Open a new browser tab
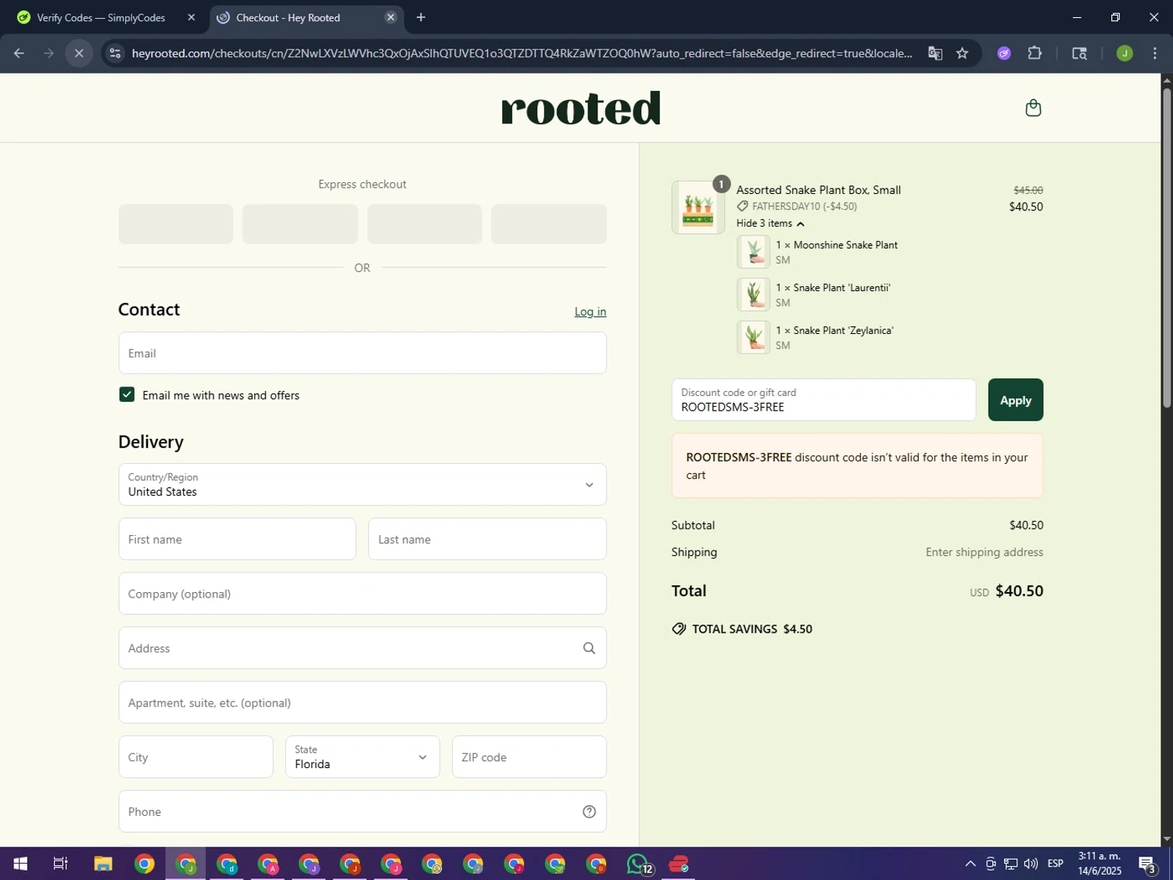The width and height of the screenshot is (1173, 880). 421,17
